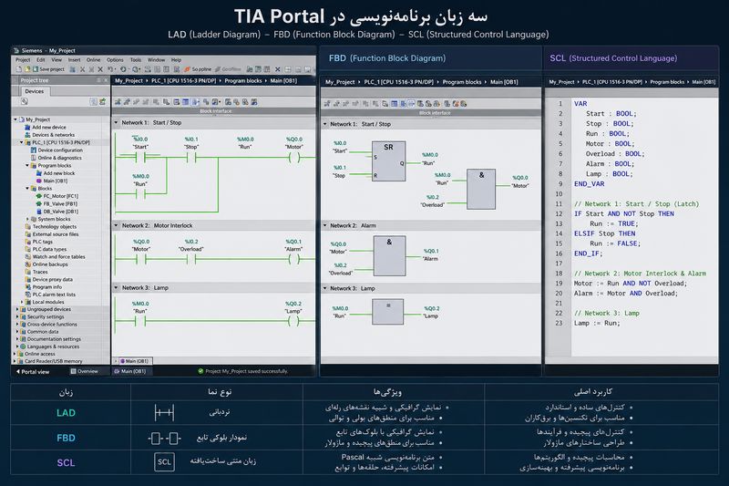Image resolution: width=729 pixels, height=486 pixels.
Task: Open the Edit menu
Action: (41, 60)
